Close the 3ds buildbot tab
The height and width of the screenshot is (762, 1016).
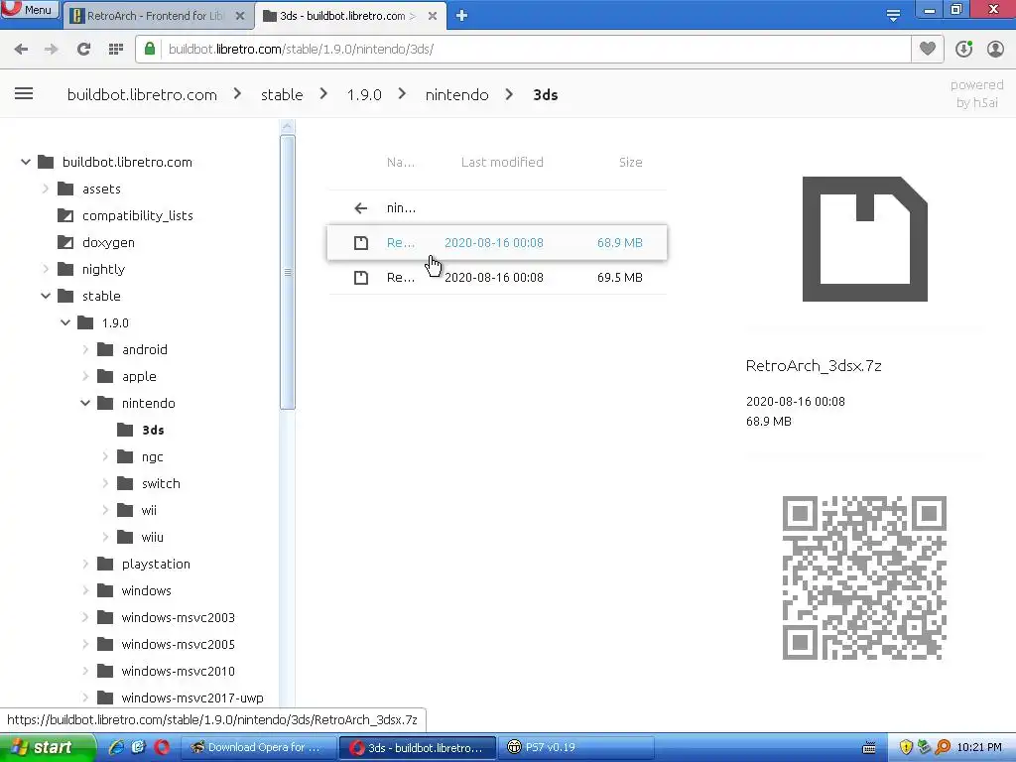click(x=433, y=16)
